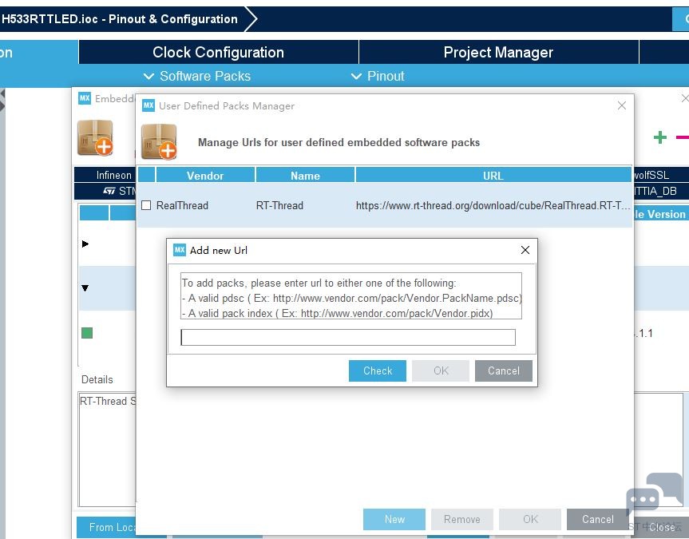Close the Add new Url dialog

525,250
